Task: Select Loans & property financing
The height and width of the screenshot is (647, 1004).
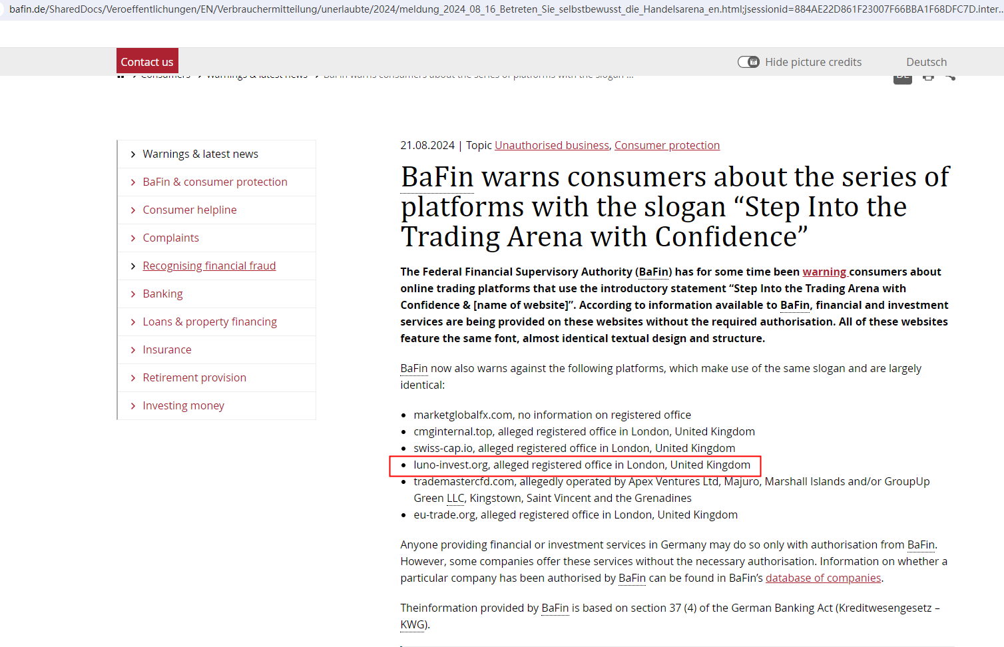Action: pyautogui.click(x=210, y=322)
